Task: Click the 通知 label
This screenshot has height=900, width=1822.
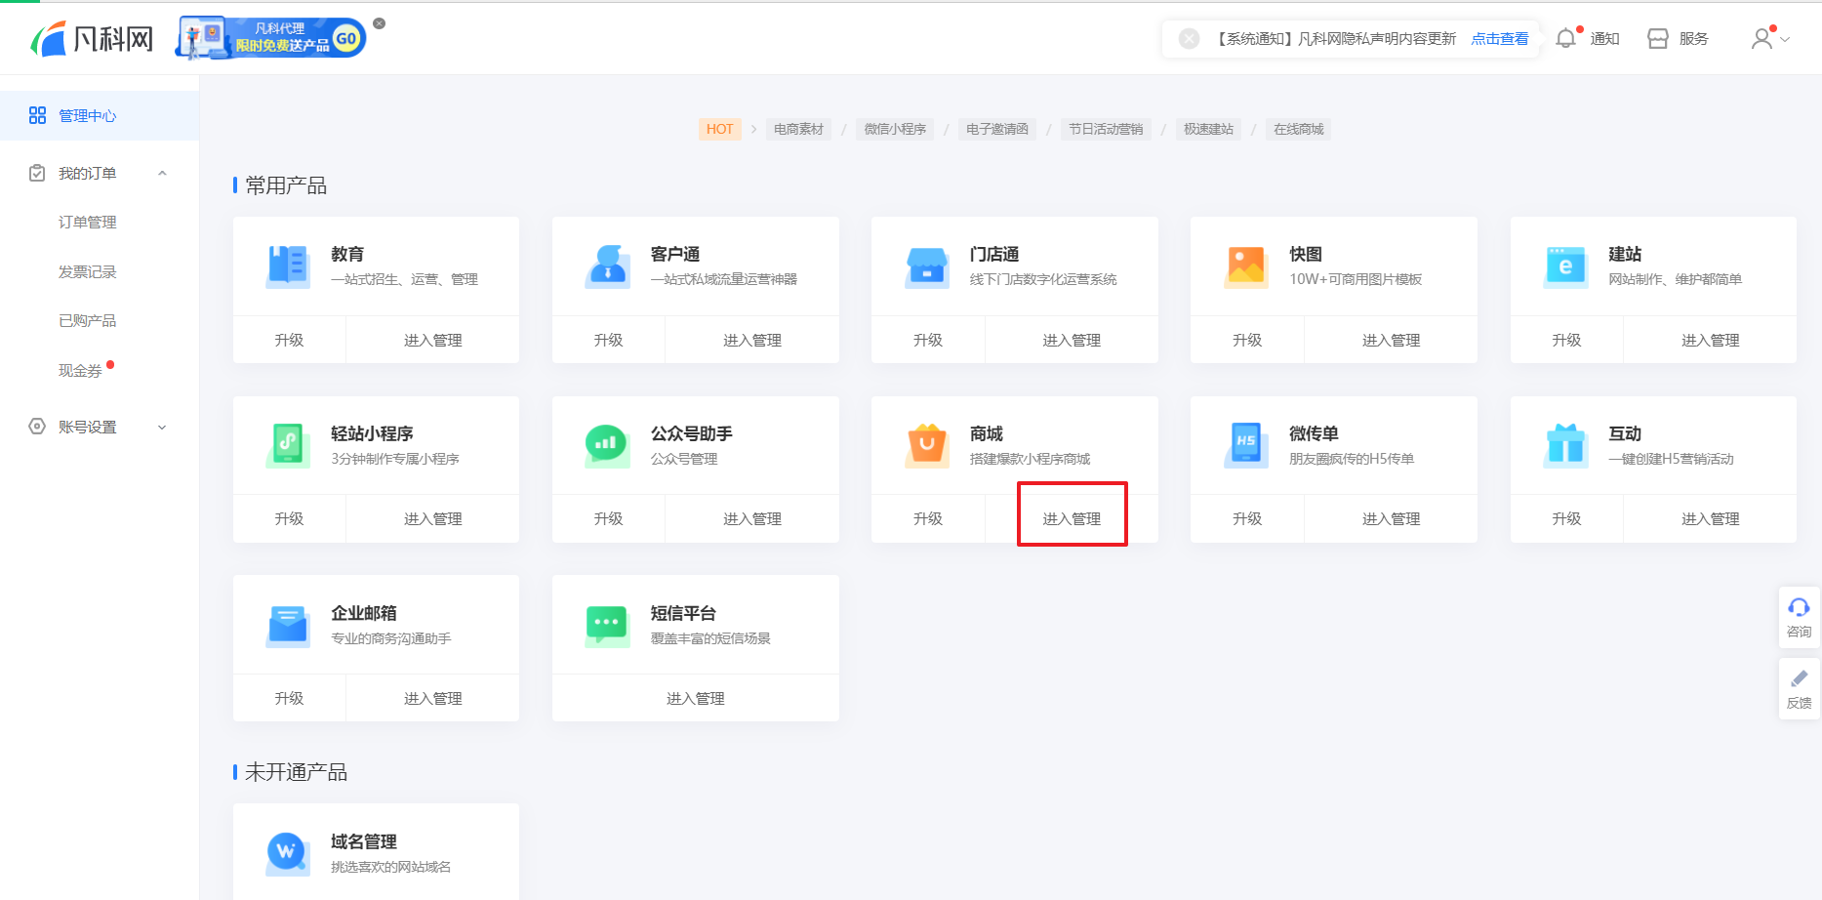Action: 1604,39
